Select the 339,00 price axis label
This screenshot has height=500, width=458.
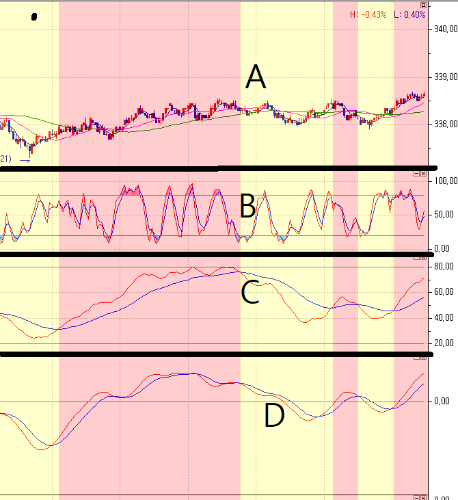click(x=446, y=77)
